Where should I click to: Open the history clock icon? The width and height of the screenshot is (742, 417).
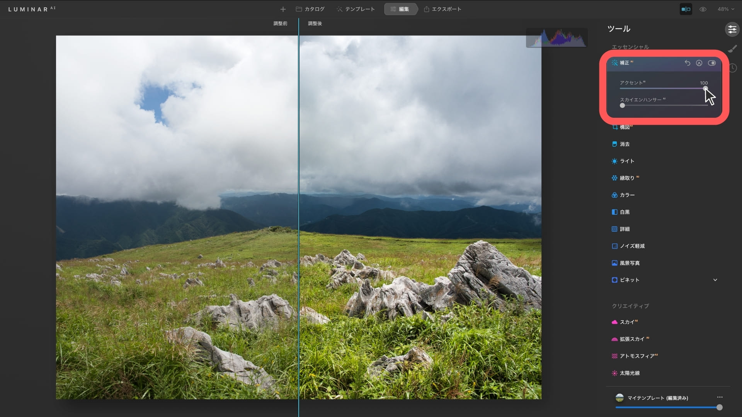pos(733,68)
